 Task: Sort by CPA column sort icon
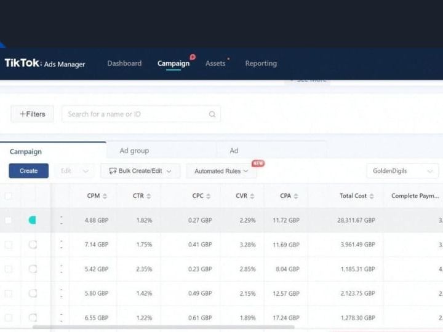click(296, 196)
